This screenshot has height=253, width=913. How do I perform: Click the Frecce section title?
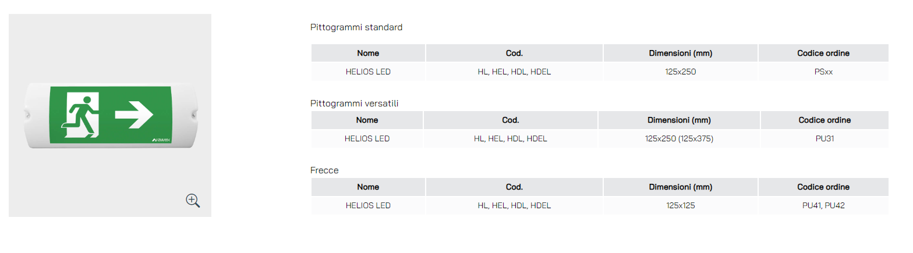[325, 170]
